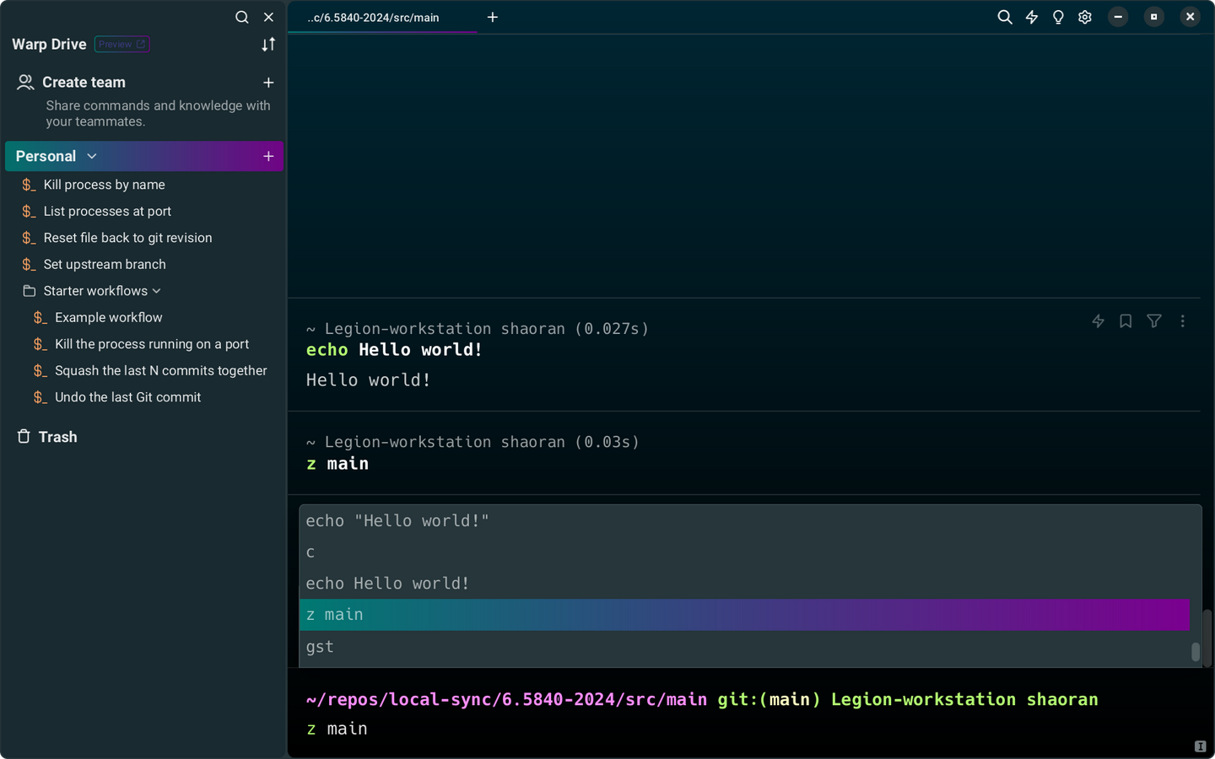This screenshot has width=1215, height=759.
Task: Click the lightning bolt icon in title bar
Action: (1032, 17)
